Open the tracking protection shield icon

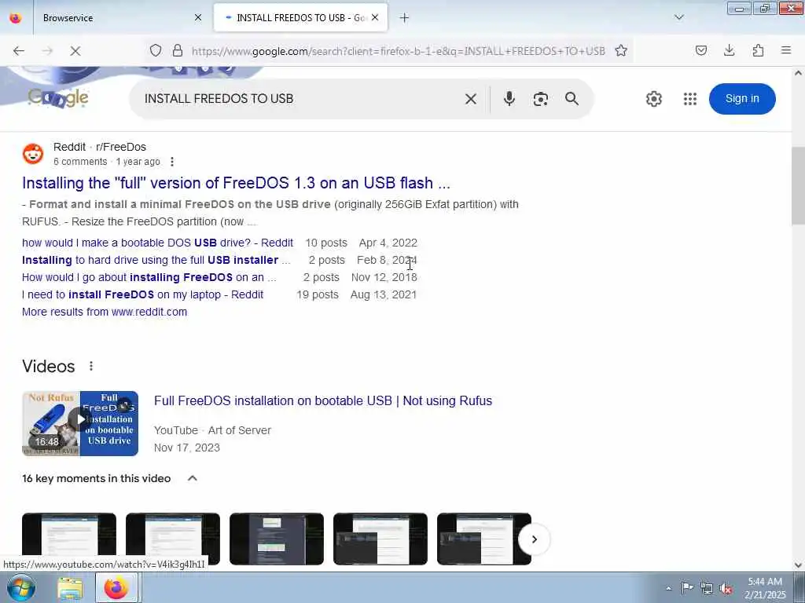[156, 50]
